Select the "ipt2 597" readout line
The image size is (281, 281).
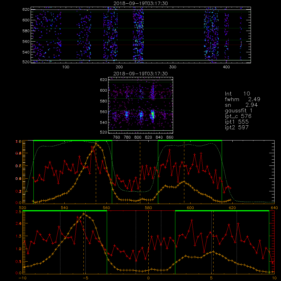point(237,127)
